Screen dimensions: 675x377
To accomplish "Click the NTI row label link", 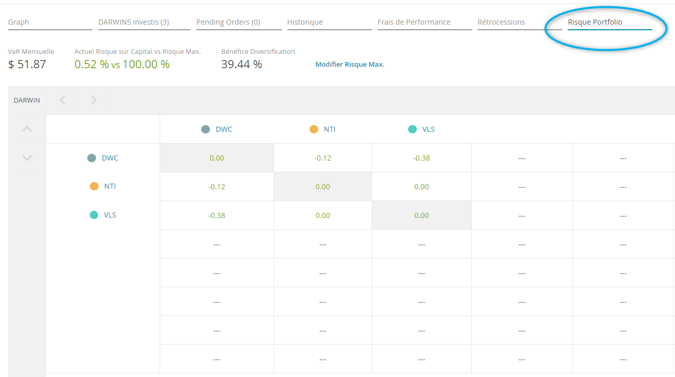I will coord(110,186).
